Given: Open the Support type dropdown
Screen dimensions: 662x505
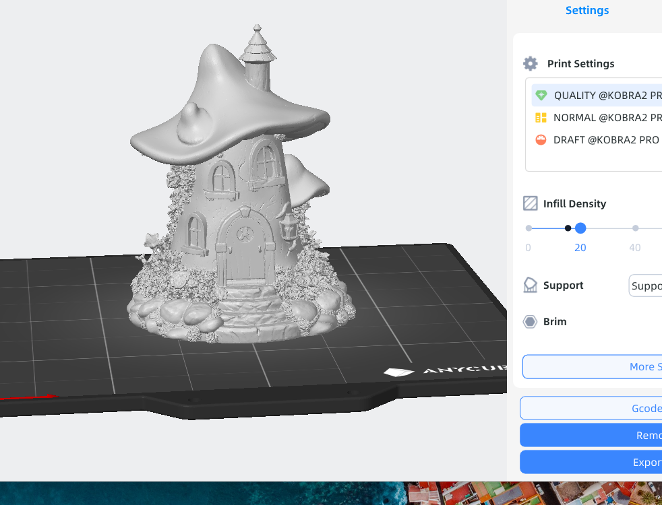Looking at the screenshot, I should pos(645,285).
